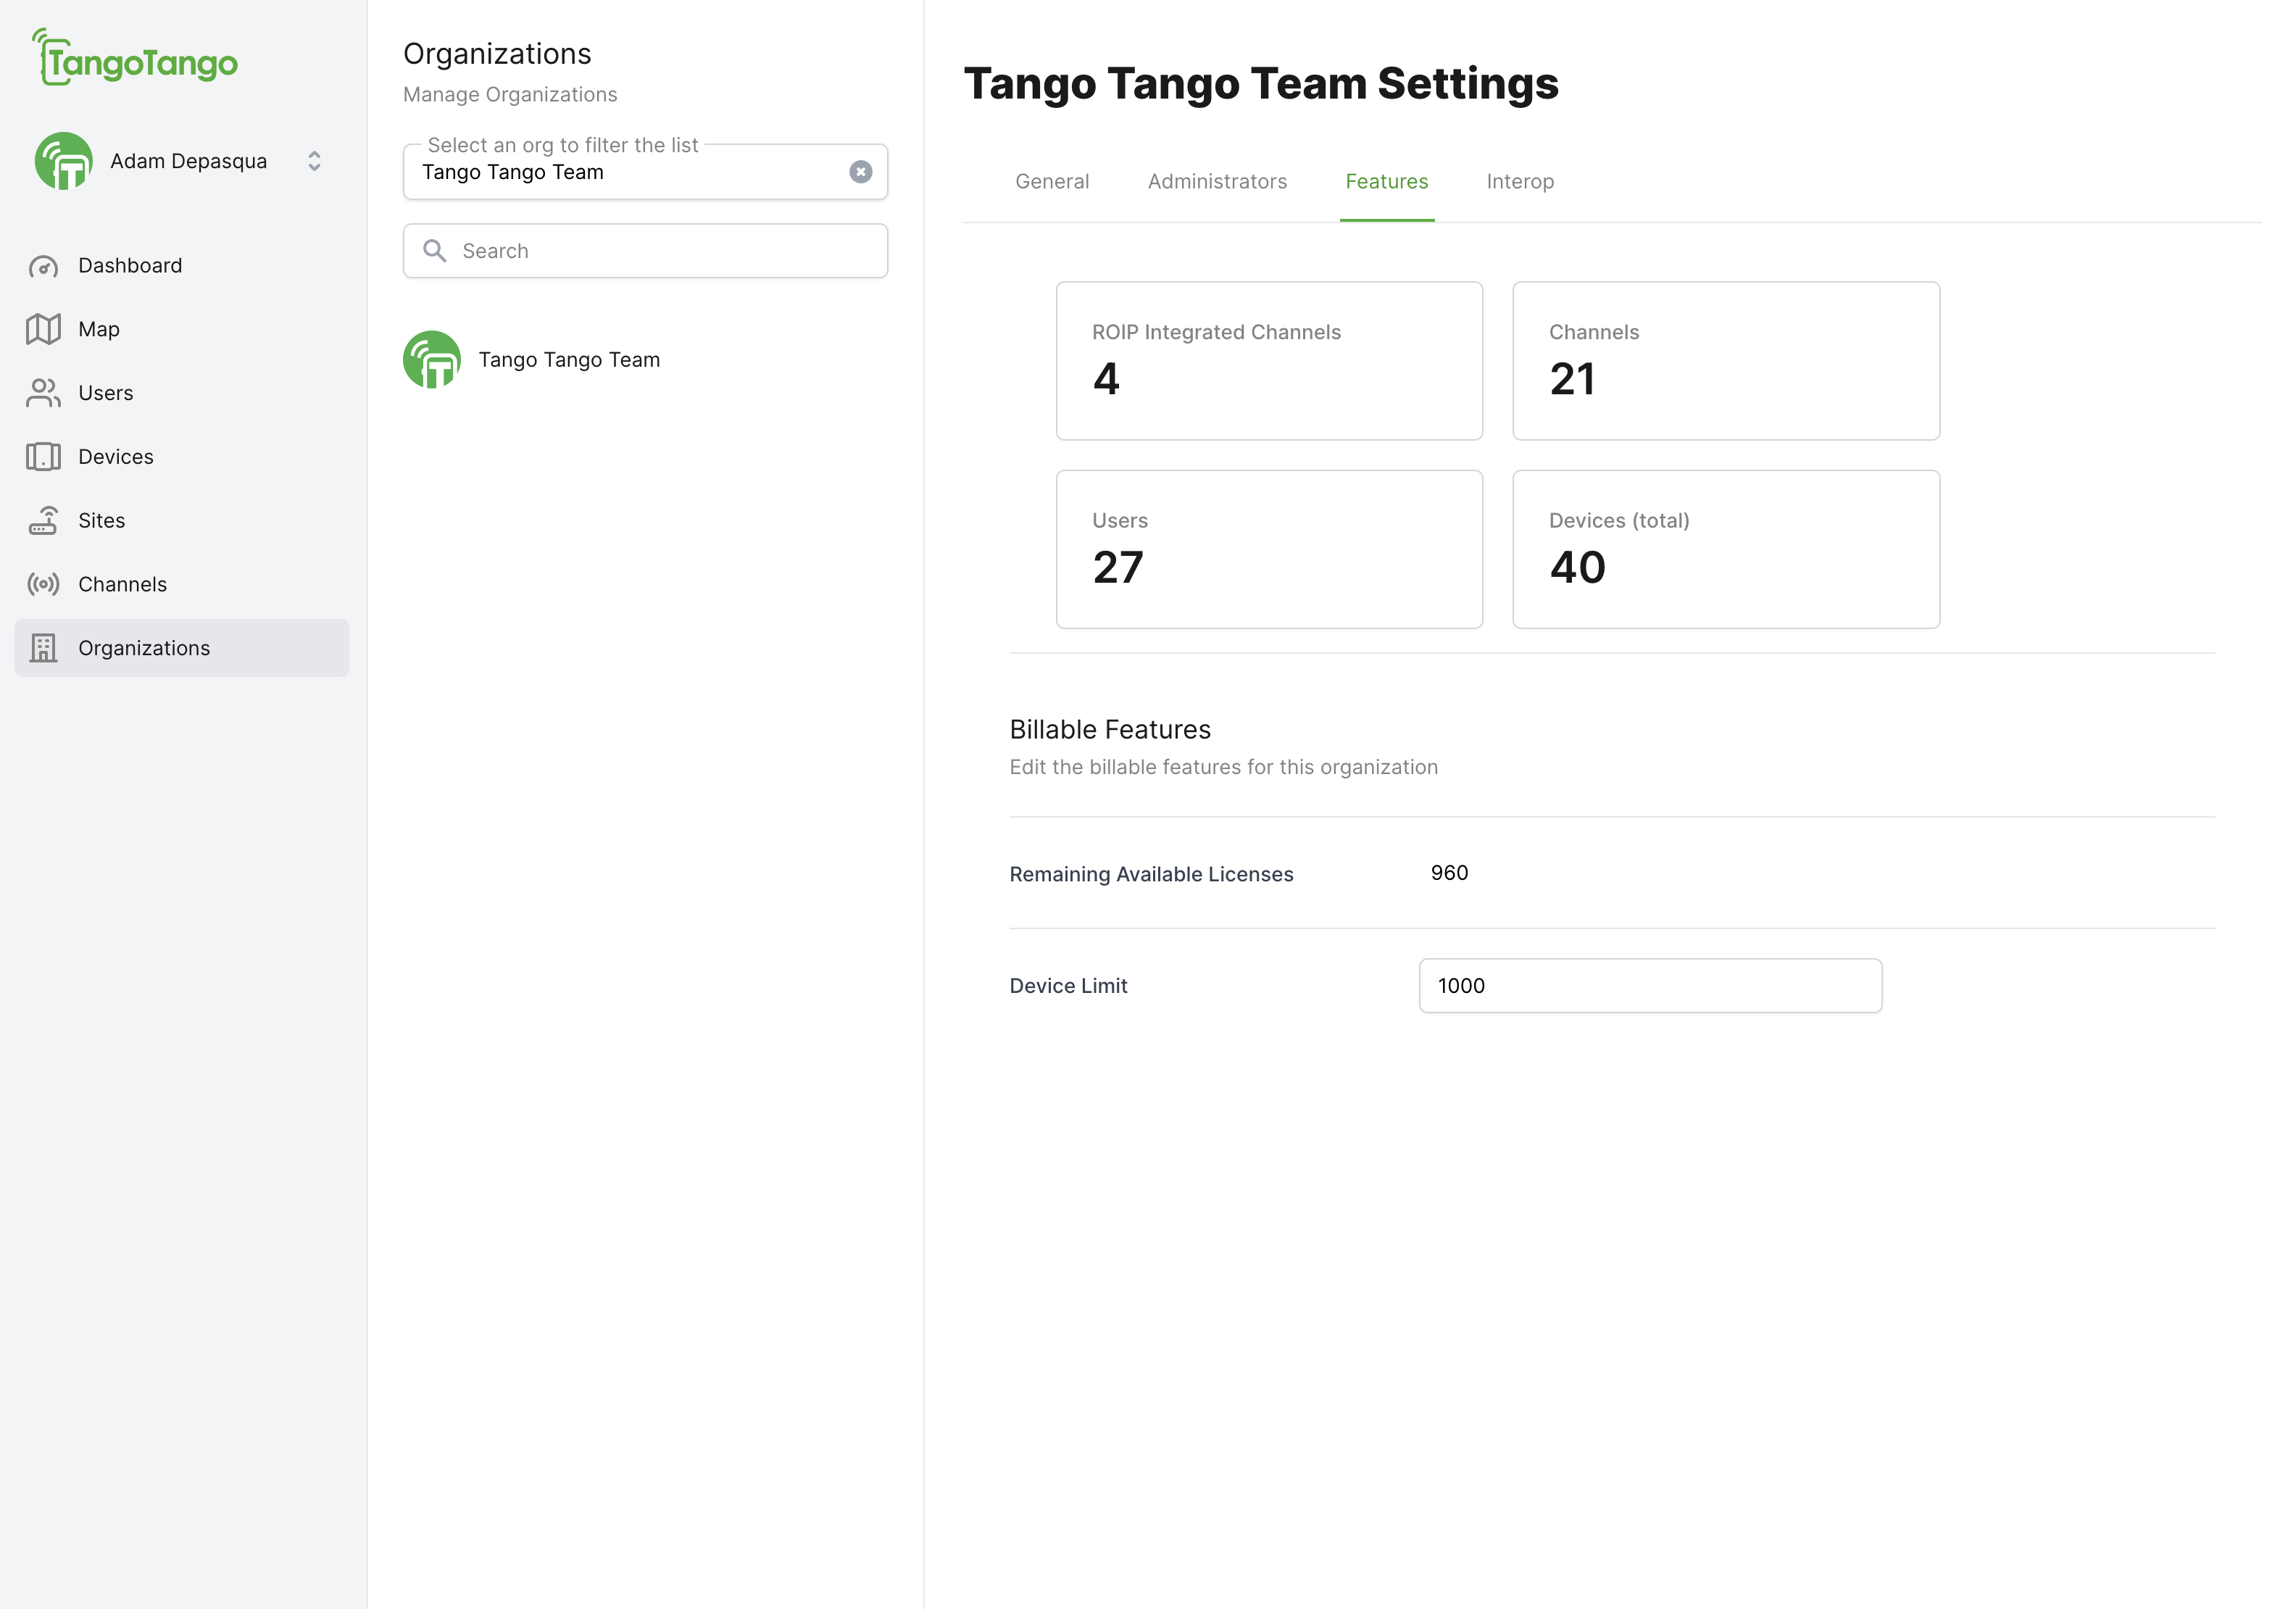Select Tango Tango Team in list

coord(568,360)
